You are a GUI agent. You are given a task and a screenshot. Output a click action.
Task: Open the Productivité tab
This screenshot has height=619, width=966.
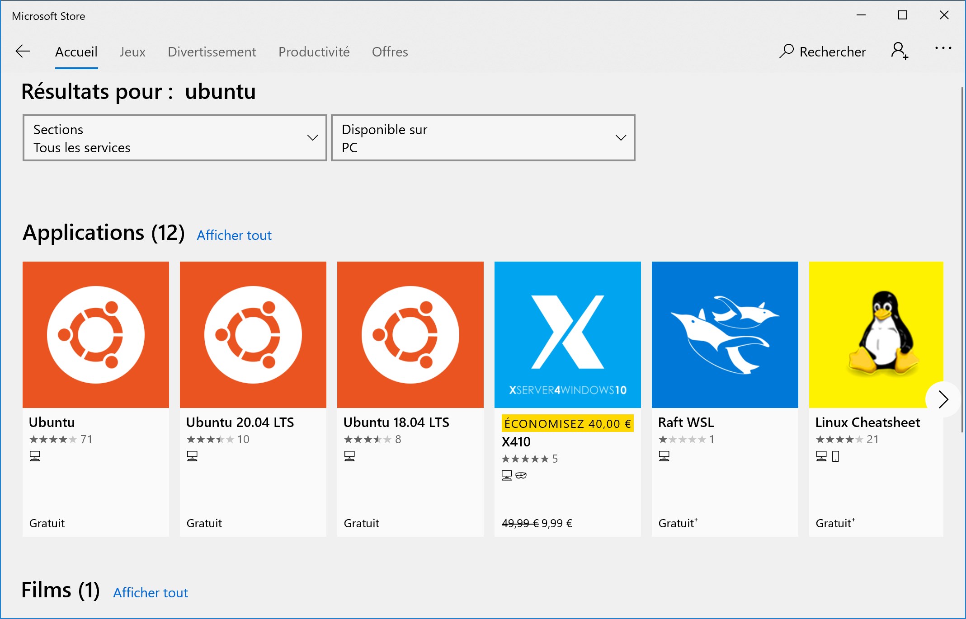click(x=314, y=52)
